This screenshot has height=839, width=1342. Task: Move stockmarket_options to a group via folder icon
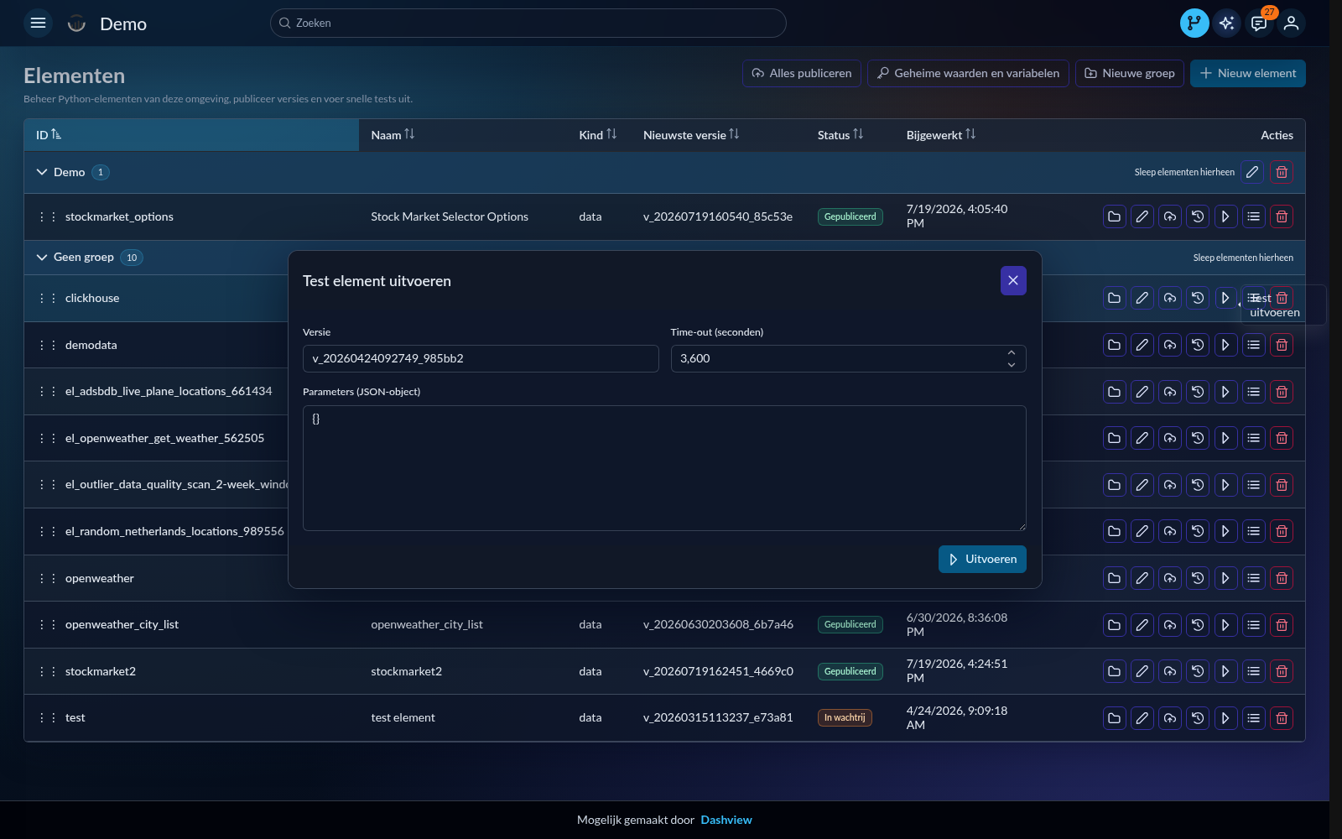[x=1114, y=216]
